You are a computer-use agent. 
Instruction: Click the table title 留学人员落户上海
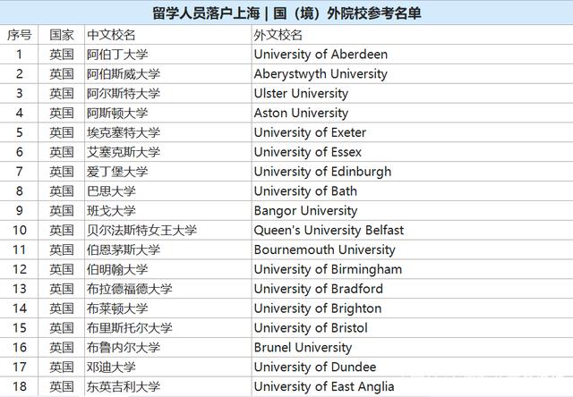point(206,13)
